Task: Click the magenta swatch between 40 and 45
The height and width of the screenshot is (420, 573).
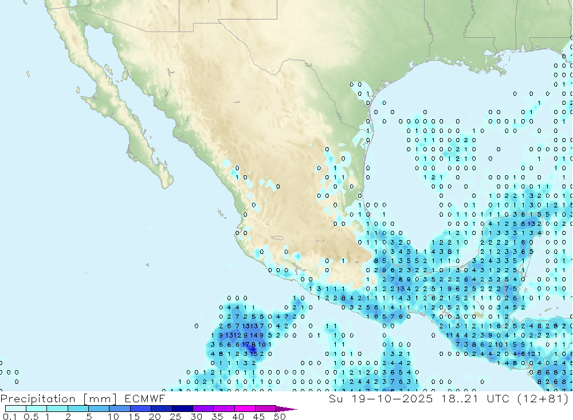Action: (245, 409)
